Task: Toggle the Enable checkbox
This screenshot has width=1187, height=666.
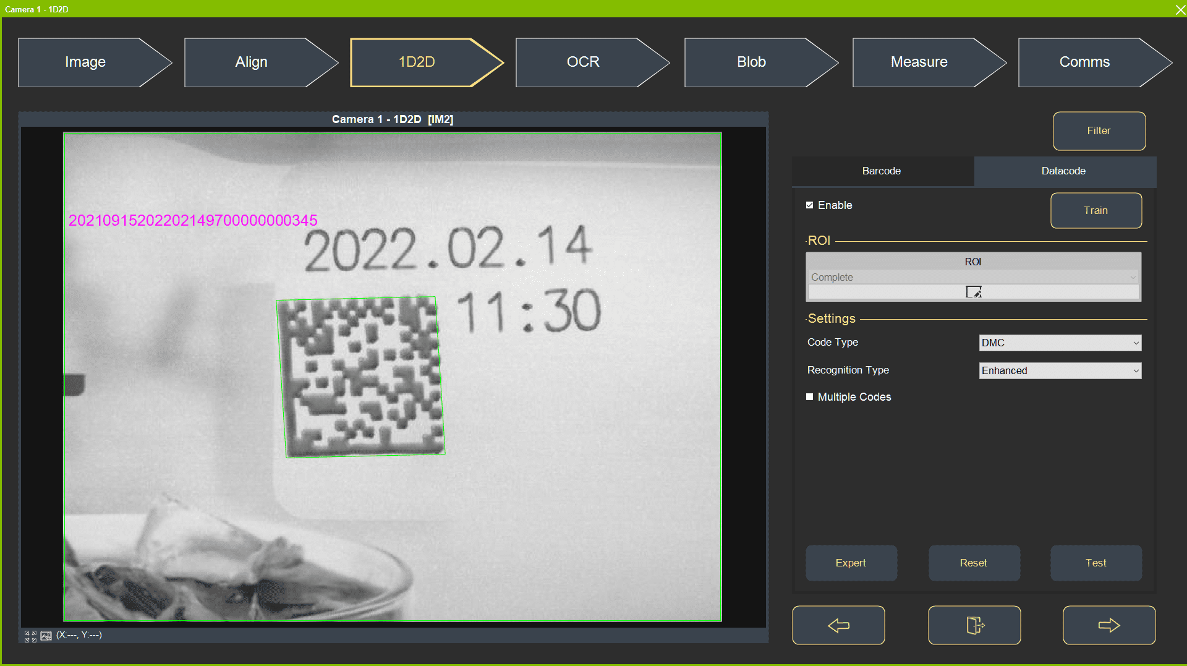Action: (809, 205)
